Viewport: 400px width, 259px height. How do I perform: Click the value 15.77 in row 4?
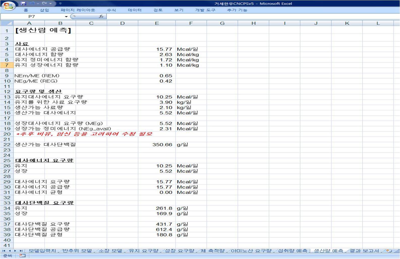click(164, 49)
